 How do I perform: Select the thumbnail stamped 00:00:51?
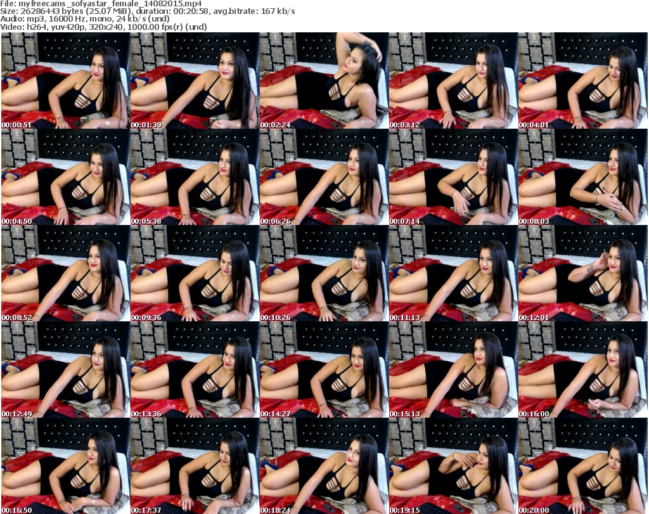(x=65, y=80)
